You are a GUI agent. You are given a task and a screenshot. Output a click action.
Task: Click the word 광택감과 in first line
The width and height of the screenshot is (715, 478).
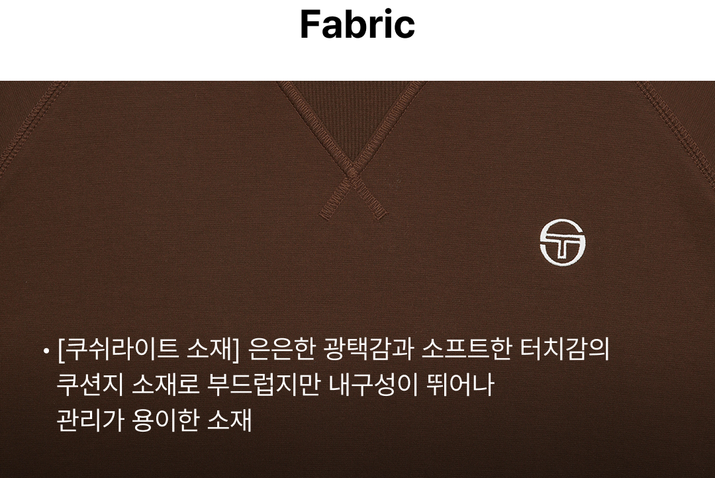(369, 349)
